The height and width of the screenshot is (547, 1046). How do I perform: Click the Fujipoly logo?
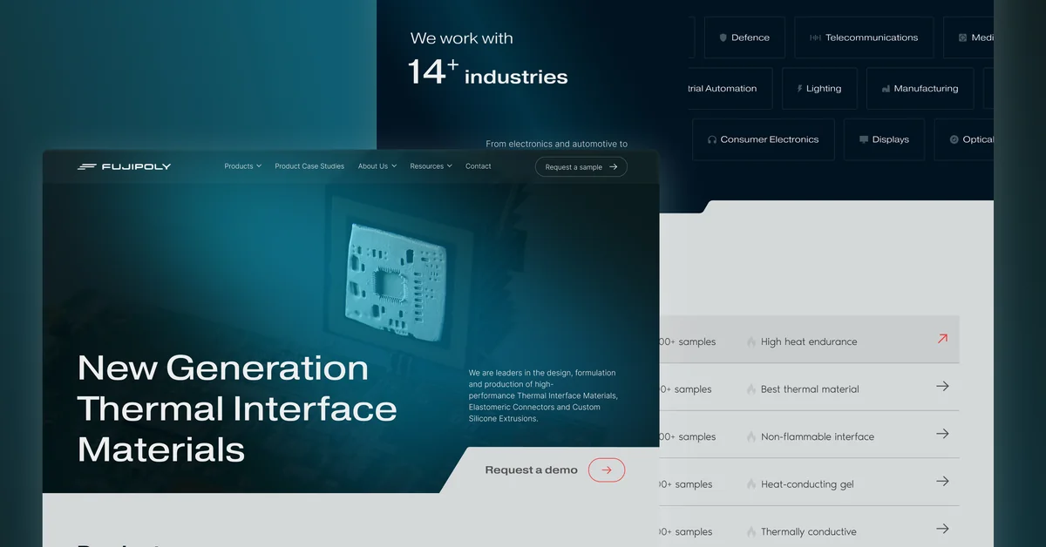tap(124, 166)
